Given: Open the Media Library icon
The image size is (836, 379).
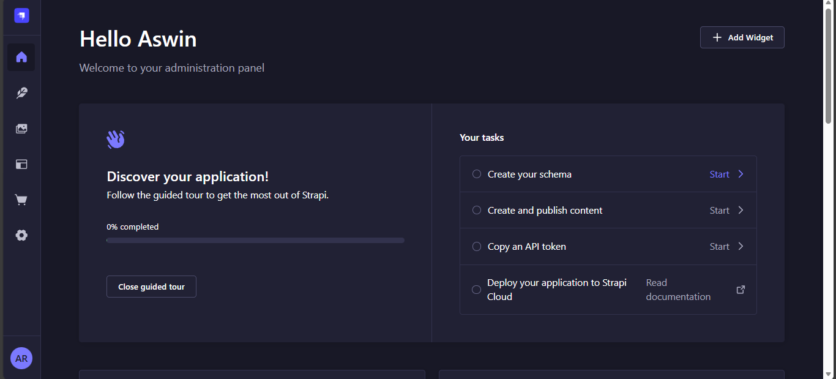Looking at the screenshot, I should pos(21,129).
